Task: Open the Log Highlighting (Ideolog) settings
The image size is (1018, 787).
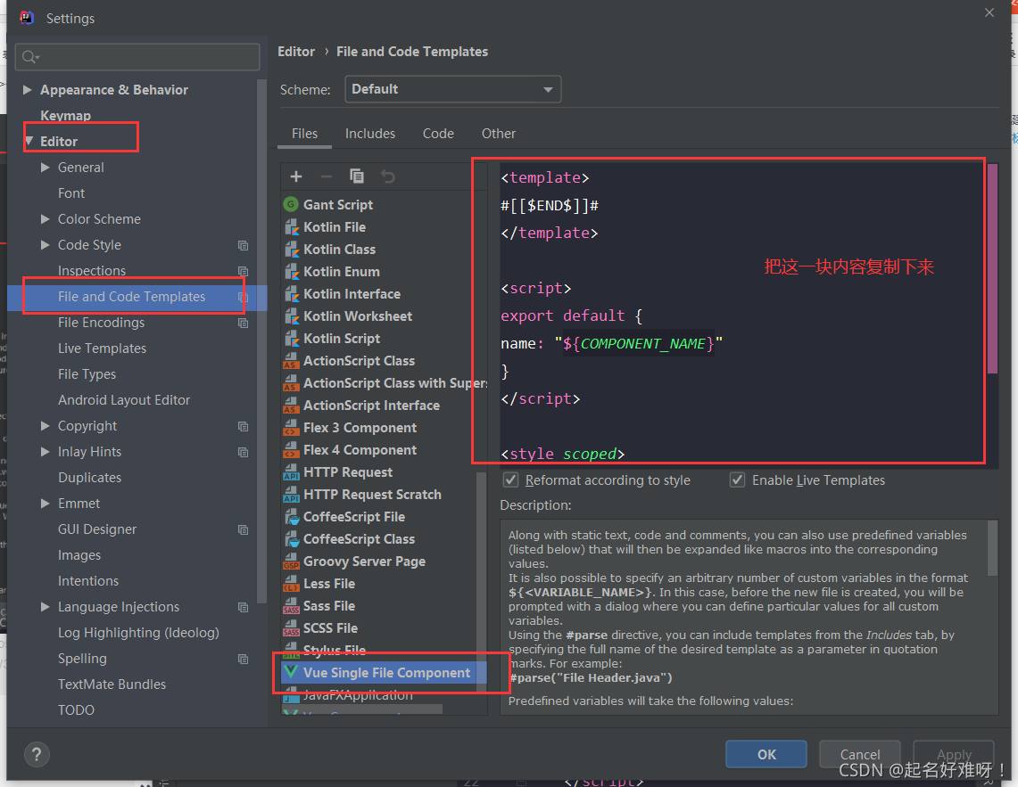Action: point(138,633)
